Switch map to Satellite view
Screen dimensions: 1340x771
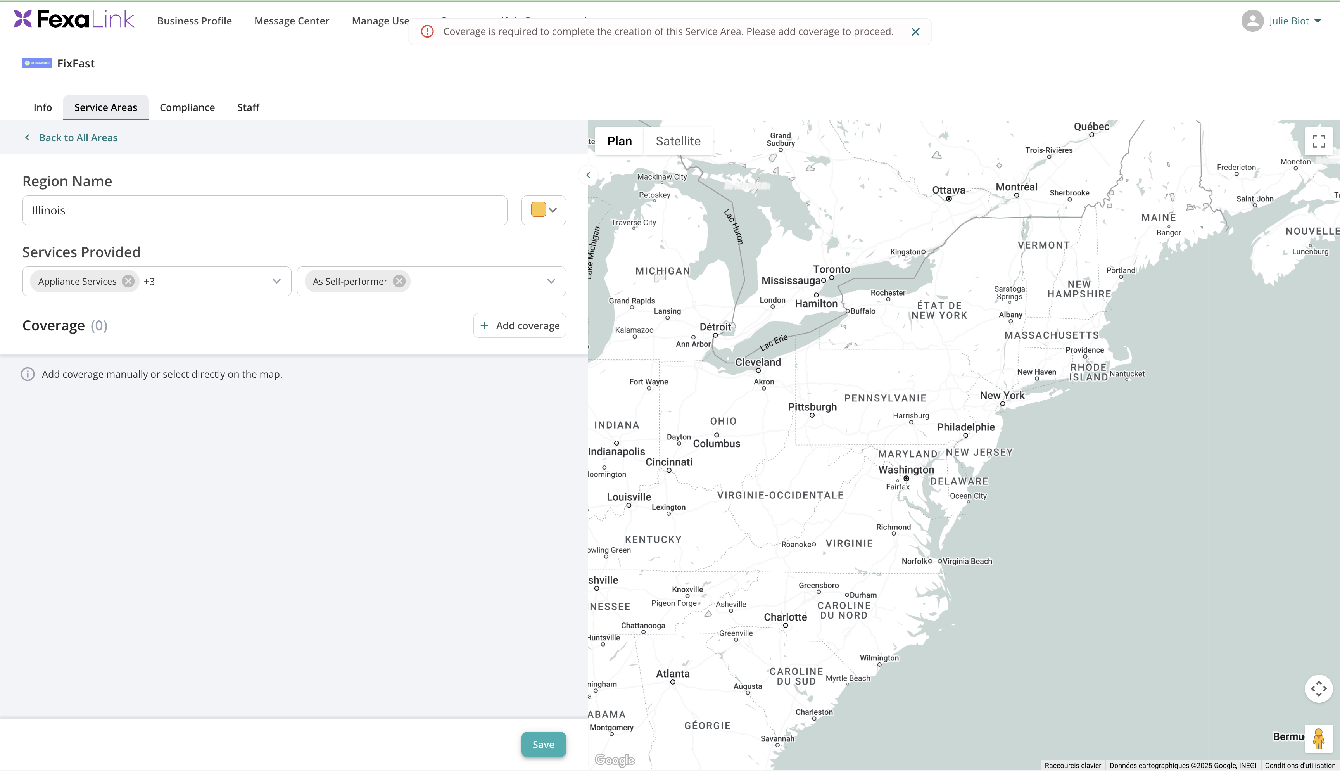point(678,142)
